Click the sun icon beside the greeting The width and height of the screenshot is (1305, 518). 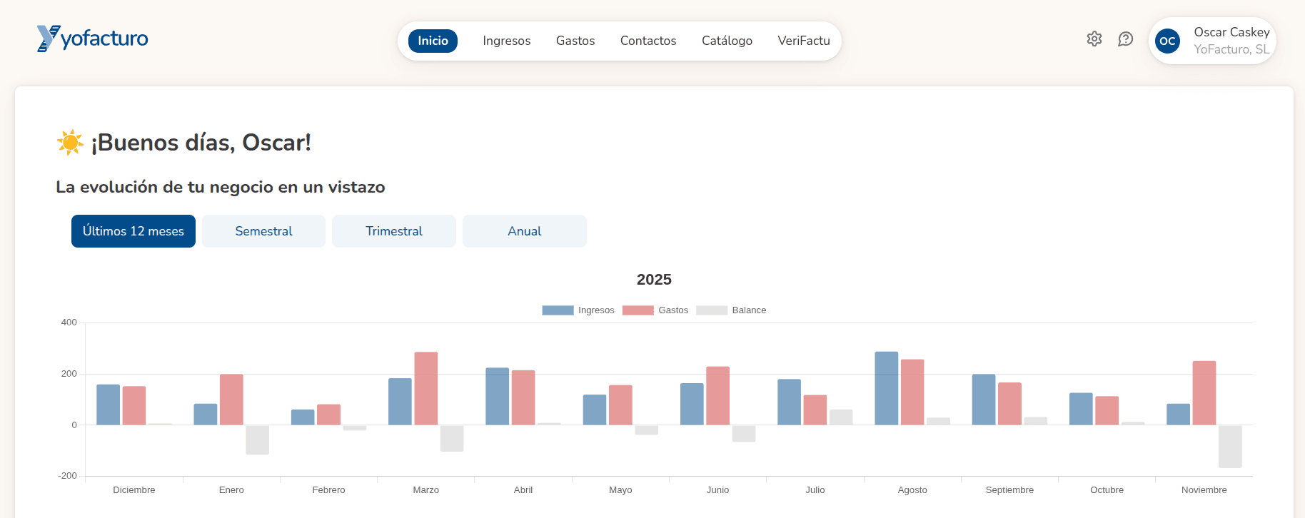click(x=70, y=143)
